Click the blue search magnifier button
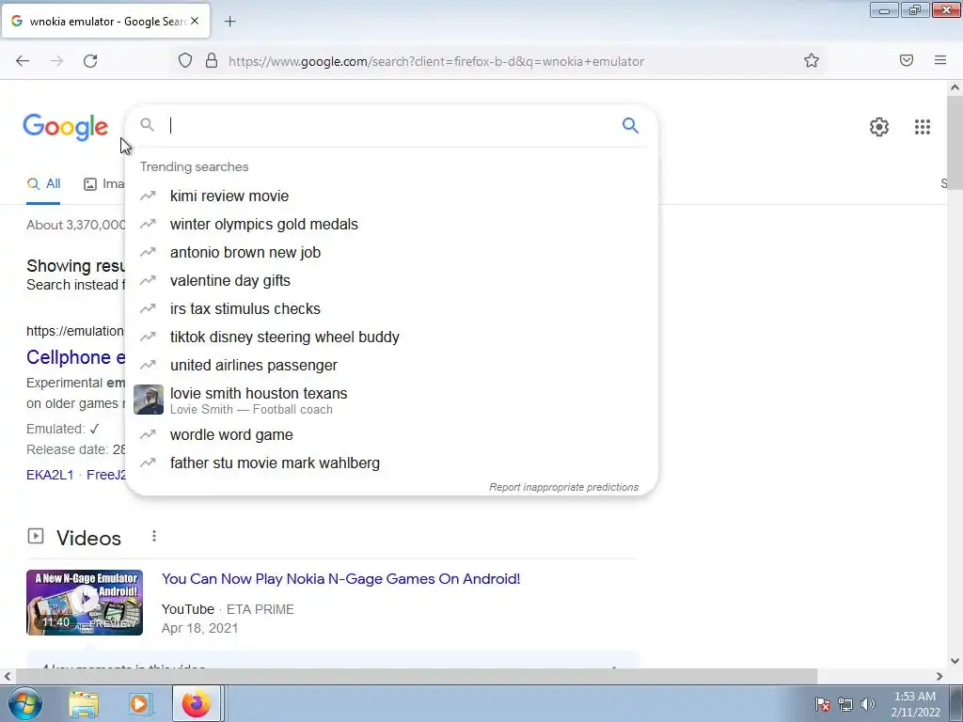This screenshot has height=722, width=963. point(630,125)
